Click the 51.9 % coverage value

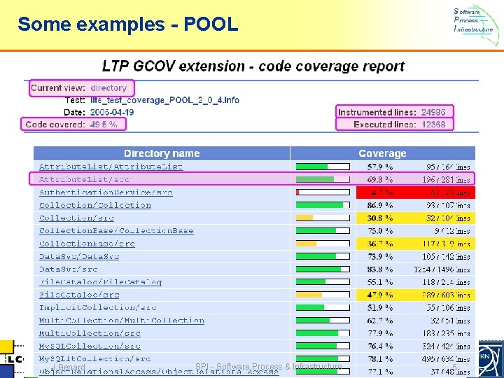coord(380,307)
